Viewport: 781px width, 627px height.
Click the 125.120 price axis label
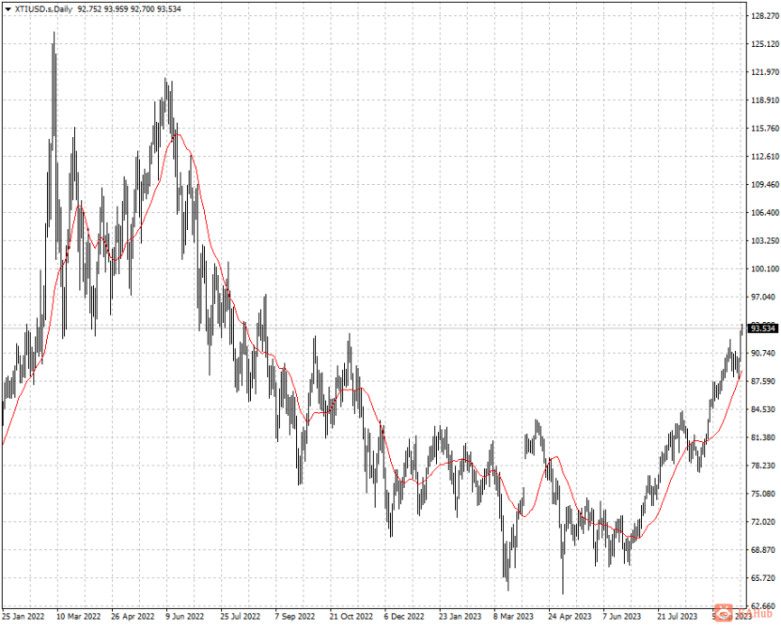click(765, 44)
